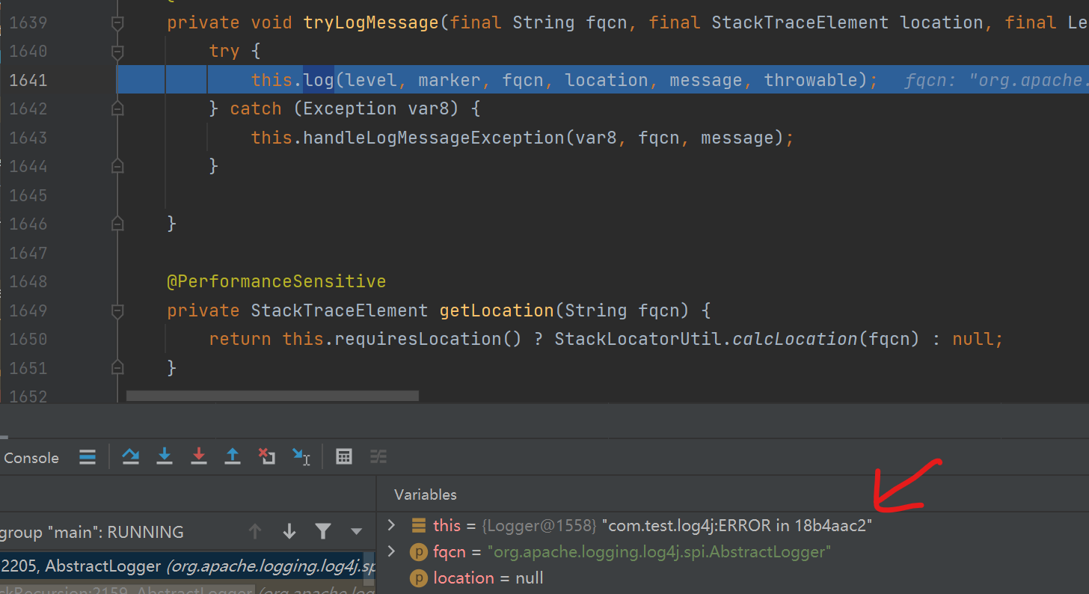Click the Variables panel header
The image size is (1089, 594).
pyautogui.click(x=426, y=495)
